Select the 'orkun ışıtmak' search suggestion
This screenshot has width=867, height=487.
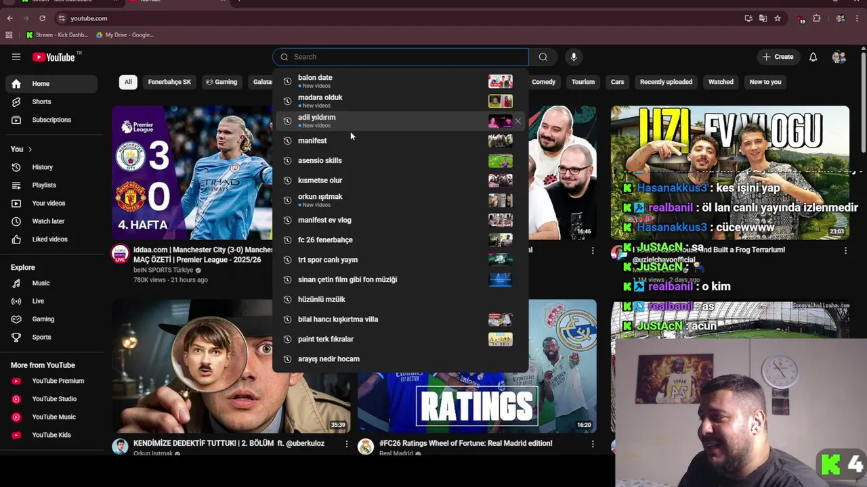(x=400, y=200)
